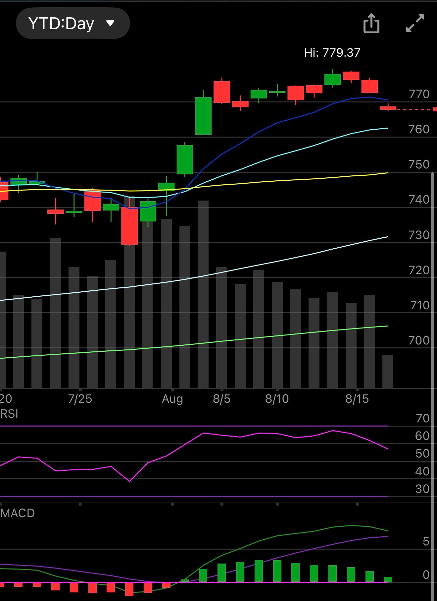The image size is (437, 601).
Task: Select the 740 price axis label
Action: [419, 200]
